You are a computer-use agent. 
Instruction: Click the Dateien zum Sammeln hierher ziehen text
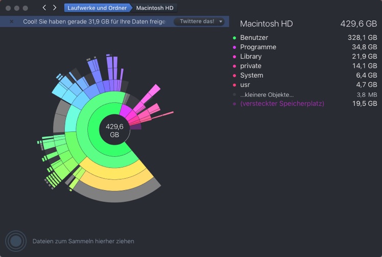point(83,241)
